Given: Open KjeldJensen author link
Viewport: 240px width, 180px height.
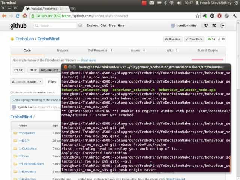Looking at the screenshot, I should coord(26,107).
